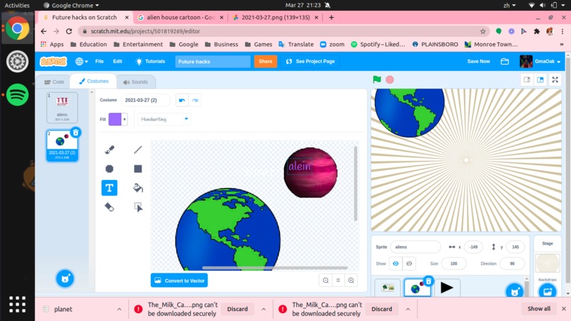Click the Scratch logo
This screenshot has height=321, width=571.
point(53,62)
